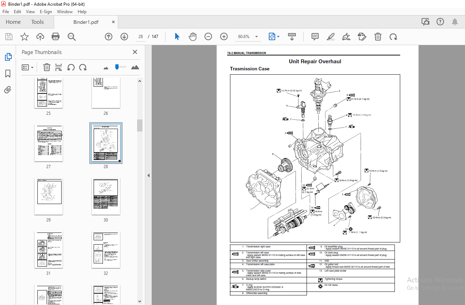Select page 26 thumbnail
This screenshot has width=465, height=305.
point(106,93)
